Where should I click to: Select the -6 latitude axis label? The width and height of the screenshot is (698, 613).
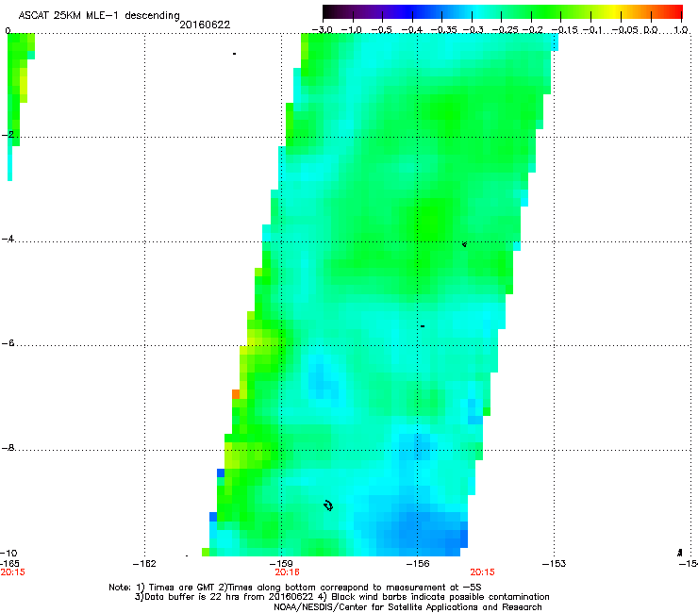[x=8, y=342]
